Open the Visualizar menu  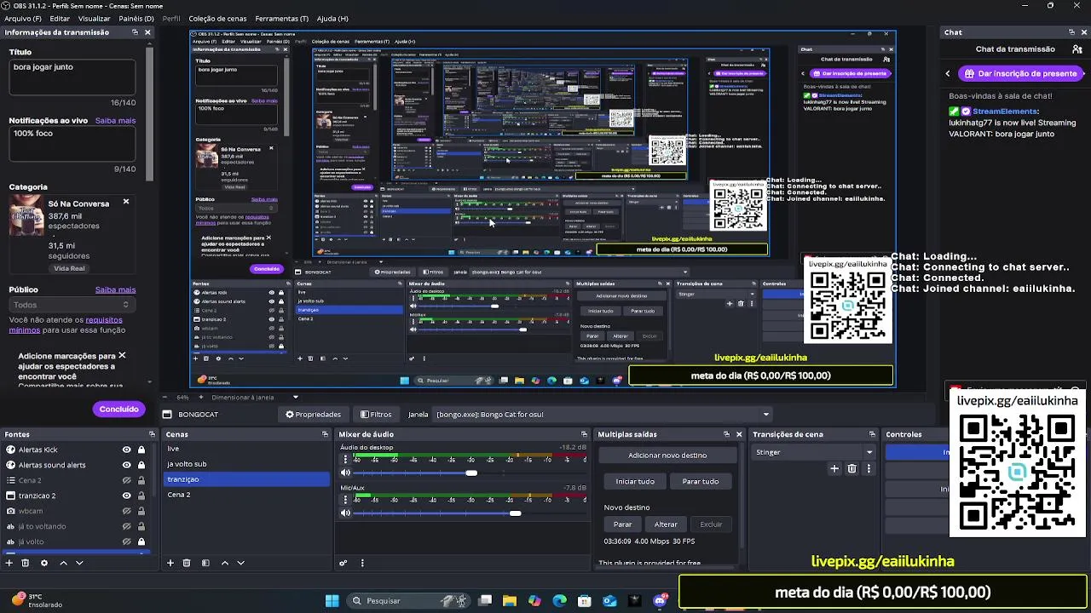94,19
